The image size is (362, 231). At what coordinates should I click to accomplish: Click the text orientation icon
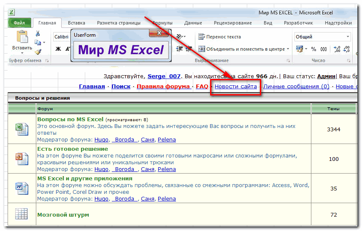[x=179, y=36]
